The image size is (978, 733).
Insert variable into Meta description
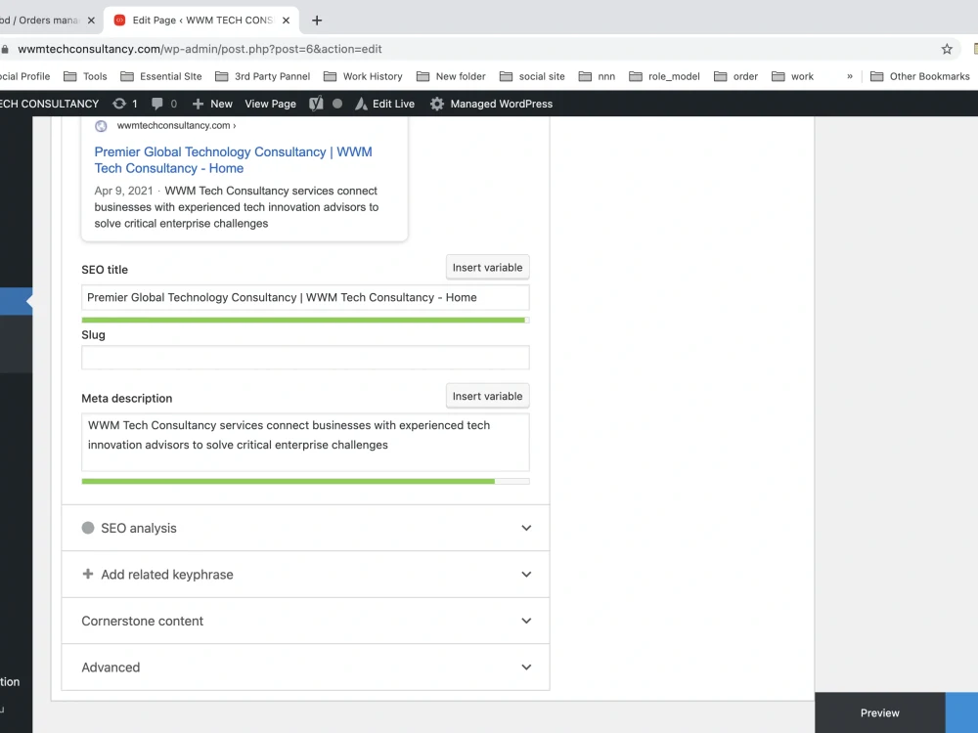click(x=487, y=397)
